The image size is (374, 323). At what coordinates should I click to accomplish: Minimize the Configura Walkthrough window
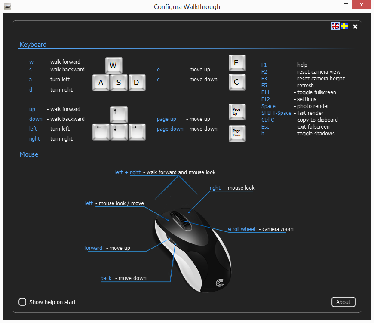click(x=334, y=5)
